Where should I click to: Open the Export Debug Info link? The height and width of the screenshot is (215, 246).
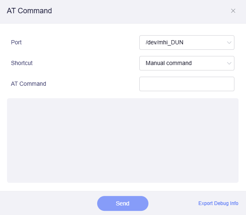(x=218, y=203)
